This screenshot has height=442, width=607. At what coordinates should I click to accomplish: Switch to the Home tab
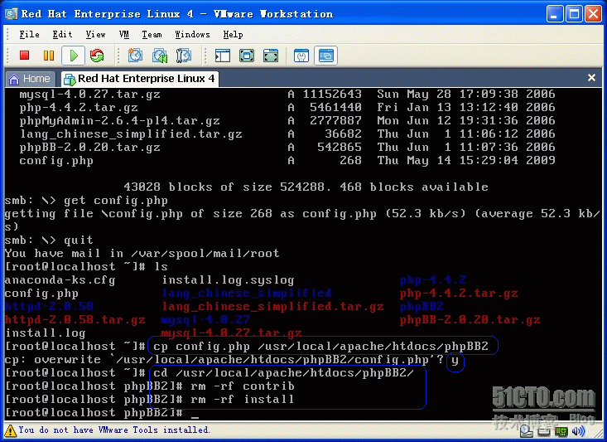point(31,79)
